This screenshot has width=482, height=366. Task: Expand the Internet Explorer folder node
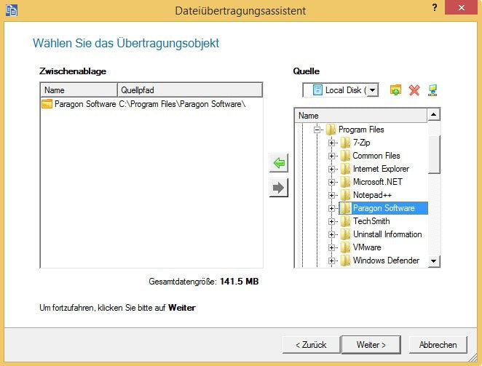pyautogui.click(x=331, y=169)
